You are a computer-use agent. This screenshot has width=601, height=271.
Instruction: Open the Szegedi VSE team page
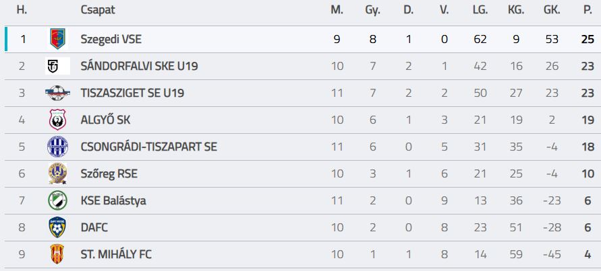(111, 40)
